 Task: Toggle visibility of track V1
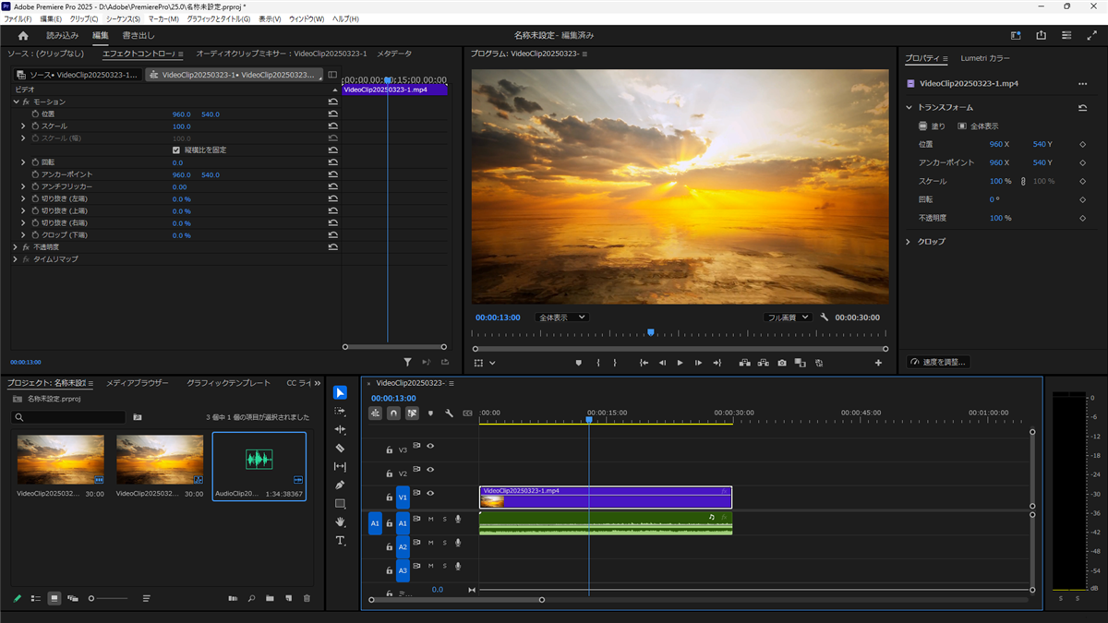(430, 493)
